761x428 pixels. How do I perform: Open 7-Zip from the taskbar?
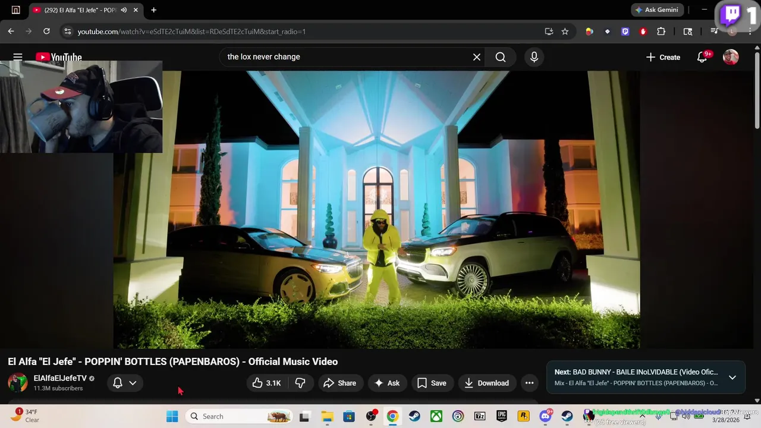click(480, 416)
